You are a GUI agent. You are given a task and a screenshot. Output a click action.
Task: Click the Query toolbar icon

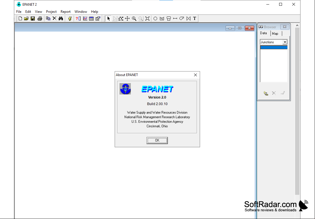point(78,19)
